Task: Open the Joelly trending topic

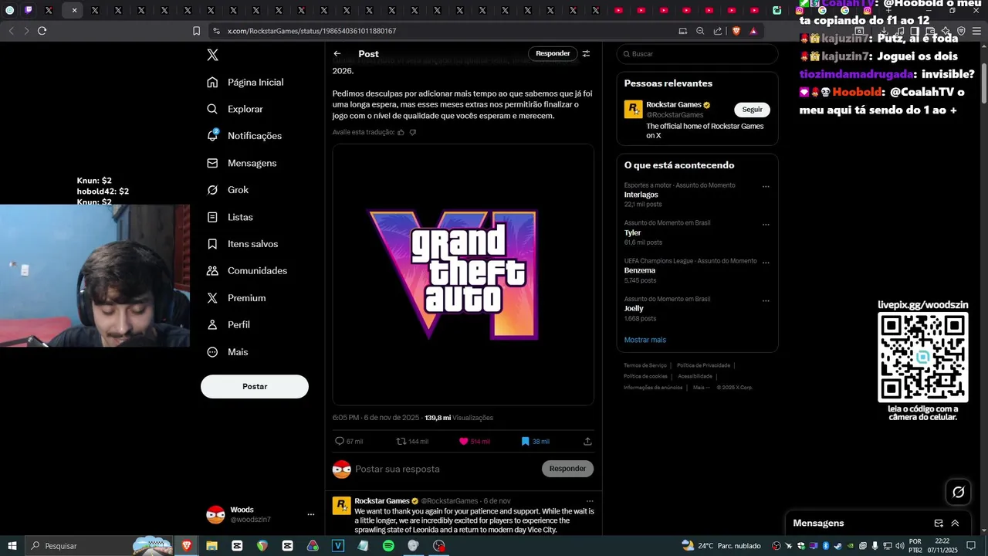Action: click(634, 308)
